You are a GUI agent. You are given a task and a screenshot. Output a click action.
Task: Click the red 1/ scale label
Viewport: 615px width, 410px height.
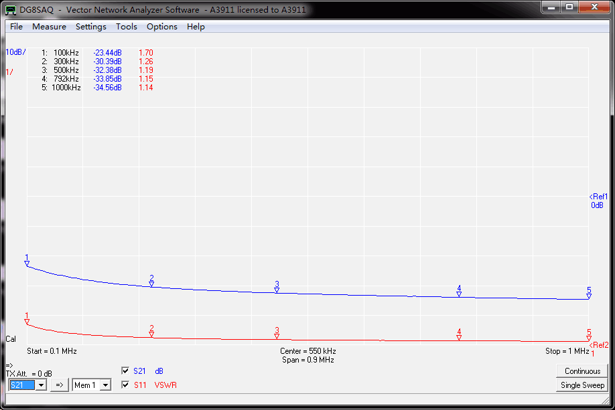[9, 72]
